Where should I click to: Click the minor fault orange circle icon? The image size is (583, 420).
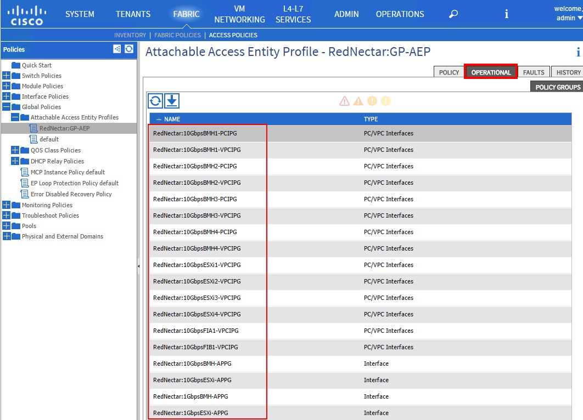click(x=372, y=101)
